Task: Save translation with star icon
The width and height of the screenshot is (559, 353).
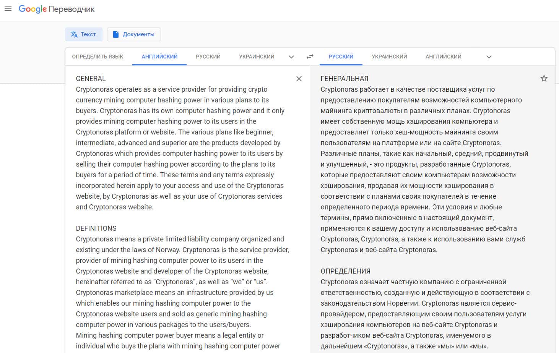Action: point(544,79)
